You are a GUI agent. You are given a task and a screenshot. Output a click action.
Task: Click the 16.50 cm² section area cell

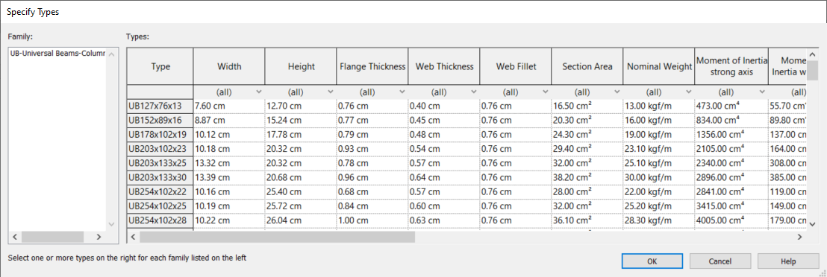tap(587, 106)
